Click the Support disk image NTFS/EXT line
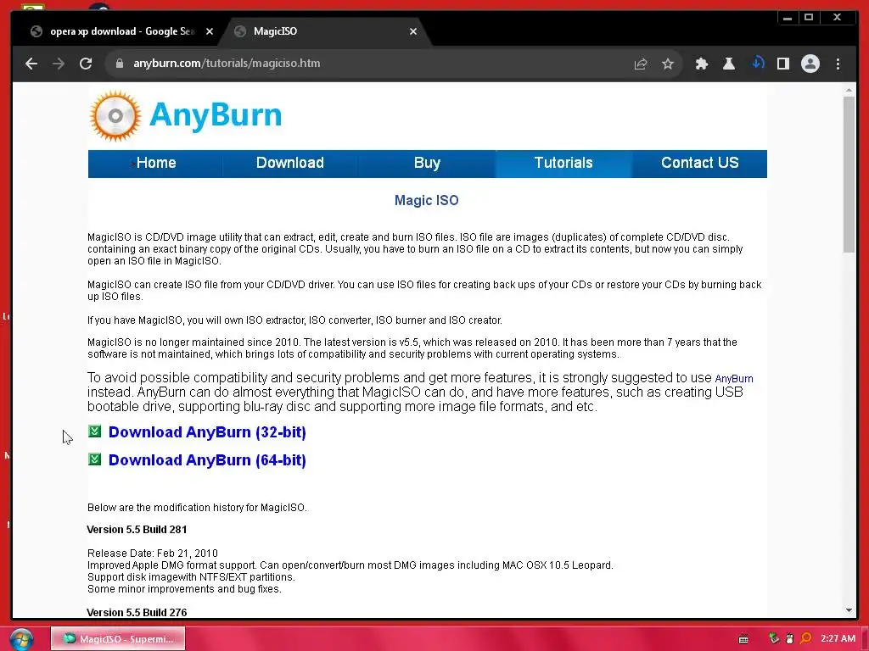The image size is (869, 651). click(x=191, y=577)
